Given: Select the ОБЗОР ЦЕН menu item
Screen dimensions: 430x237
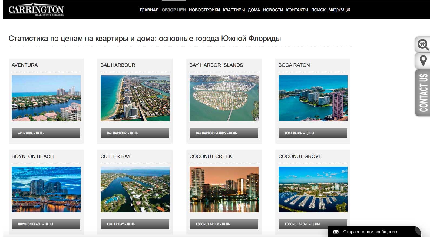Looking at the screenshot, I should [x=174, y=10].
